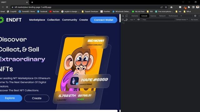Click the Connect Wallet button
200x112 pixels.
pyautogui.click(x=103, y=20)
